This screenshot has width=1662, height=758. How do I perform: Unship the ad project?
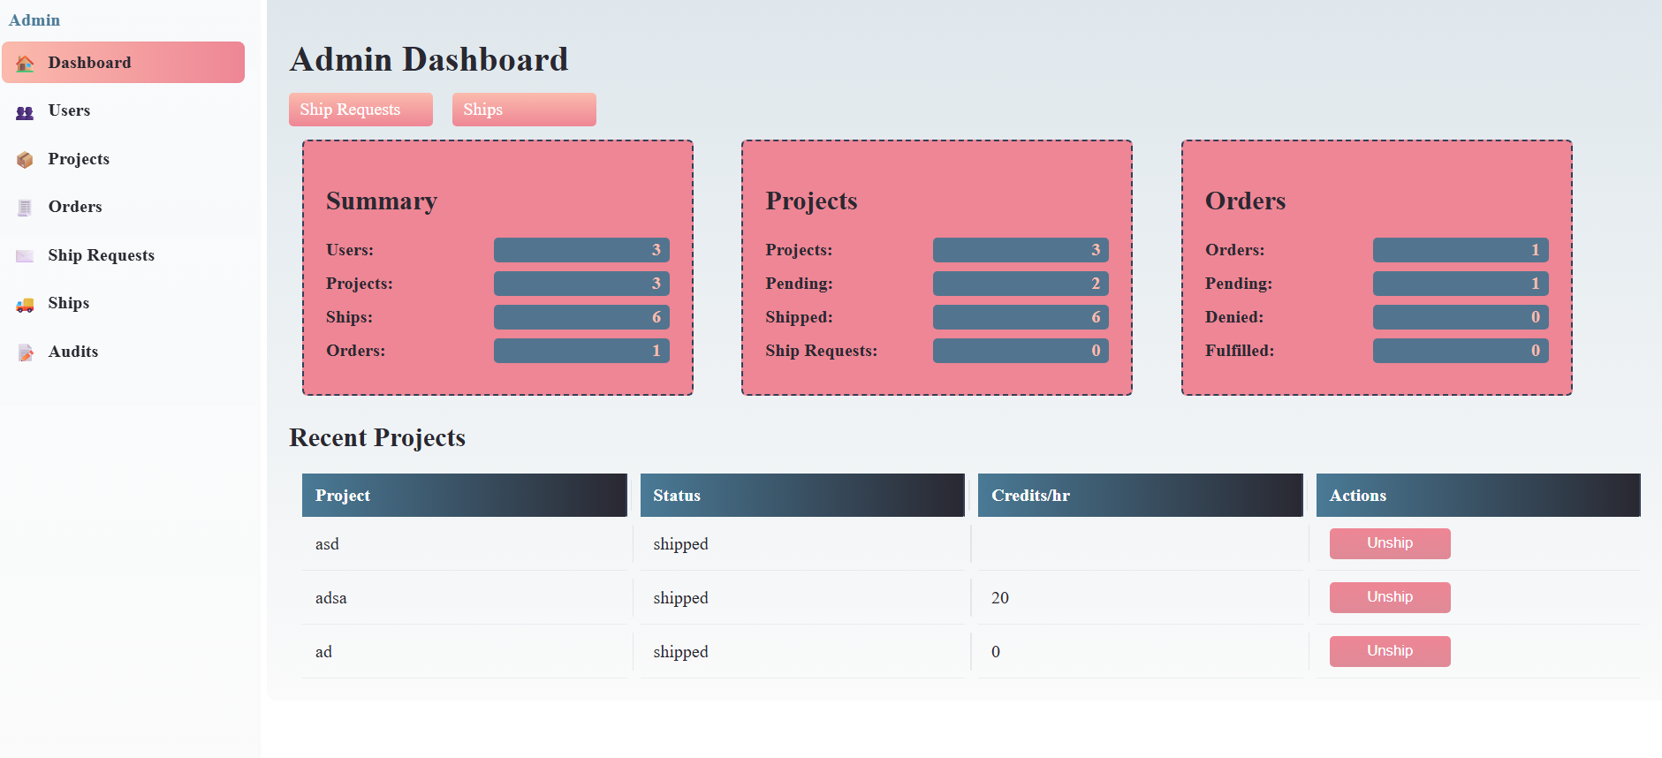1389,651
